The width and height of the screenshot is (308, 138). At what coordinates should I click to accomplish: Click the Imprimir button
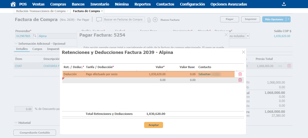point(251,19)
